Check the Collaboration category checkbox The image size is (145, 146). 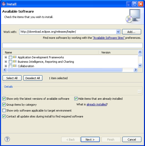(x=10, y=66)
